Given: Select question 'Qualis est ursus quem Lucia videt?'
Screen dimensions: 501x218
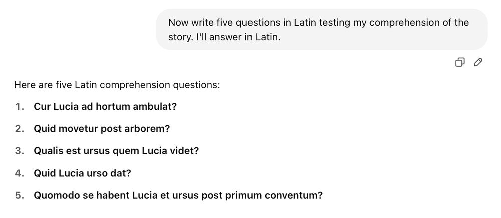Looking at the screenshot, I should (116, 151).
